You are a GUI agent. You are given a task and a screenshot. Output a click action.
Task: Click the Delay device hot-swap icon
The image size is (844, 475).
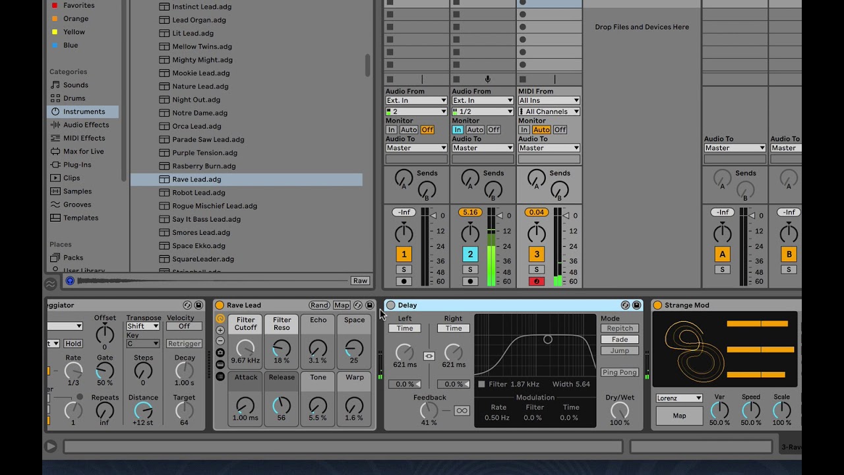[x=625, y=305]
